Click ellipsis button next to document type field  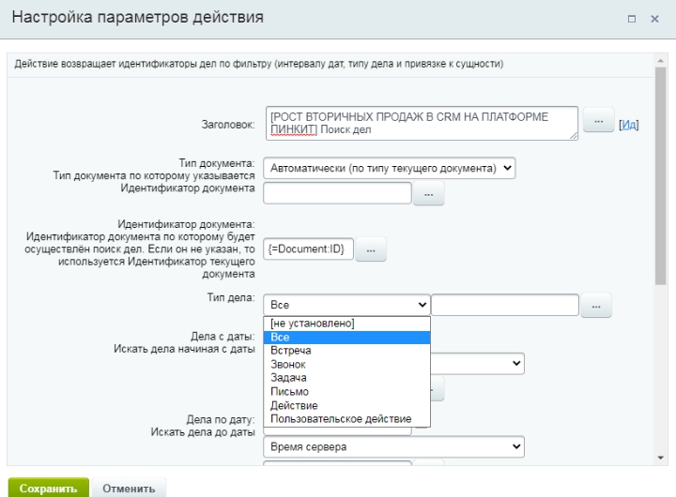point(428,194)
